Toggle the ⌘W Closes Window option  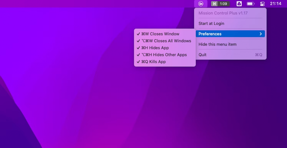point(160,34)
